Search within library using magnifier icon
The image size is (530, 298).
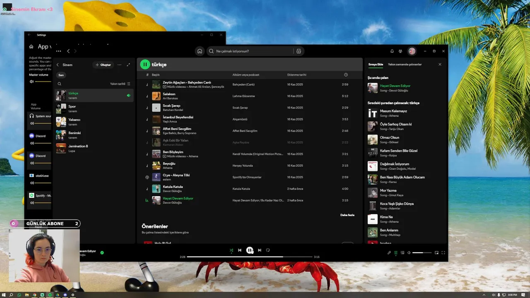point(60,84)
